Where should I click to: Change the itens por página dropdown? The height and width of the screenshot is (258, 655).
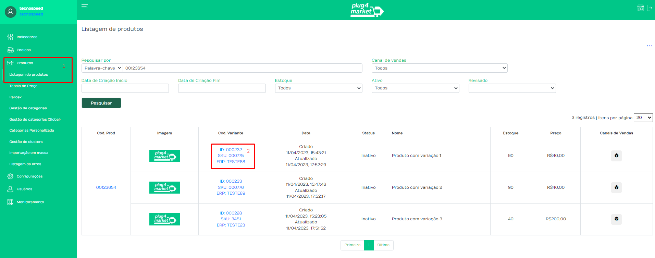tap(643, 118)
